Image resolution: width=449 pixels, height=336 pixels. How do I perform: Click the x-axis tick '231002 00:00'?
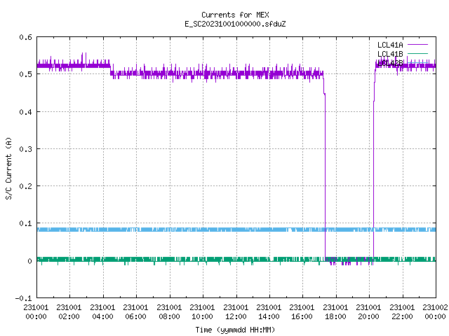[435, 312]
